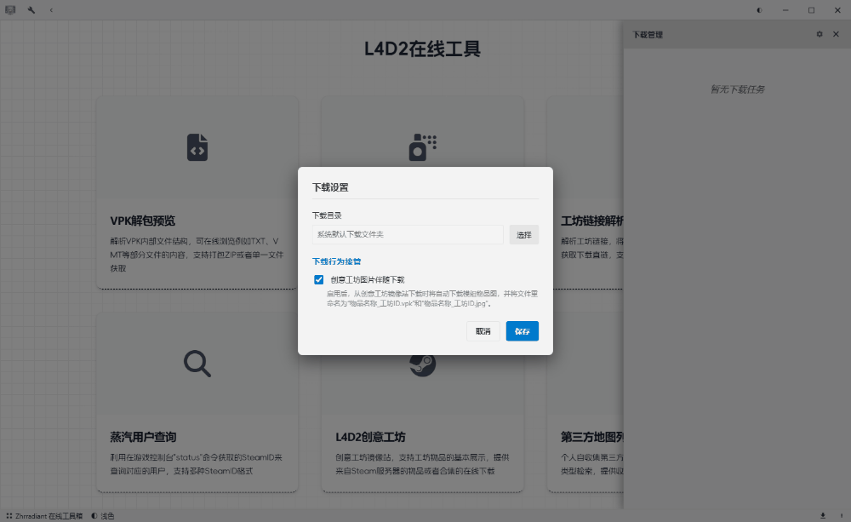
Task: Click the VPK file code icon
Action: pos(197,147)
